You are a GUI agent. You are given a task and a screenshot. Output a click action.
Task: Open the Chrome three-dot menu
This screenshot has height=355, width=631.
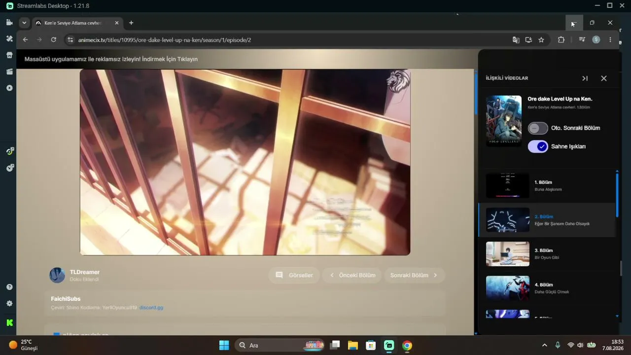[x=610, y=40]
